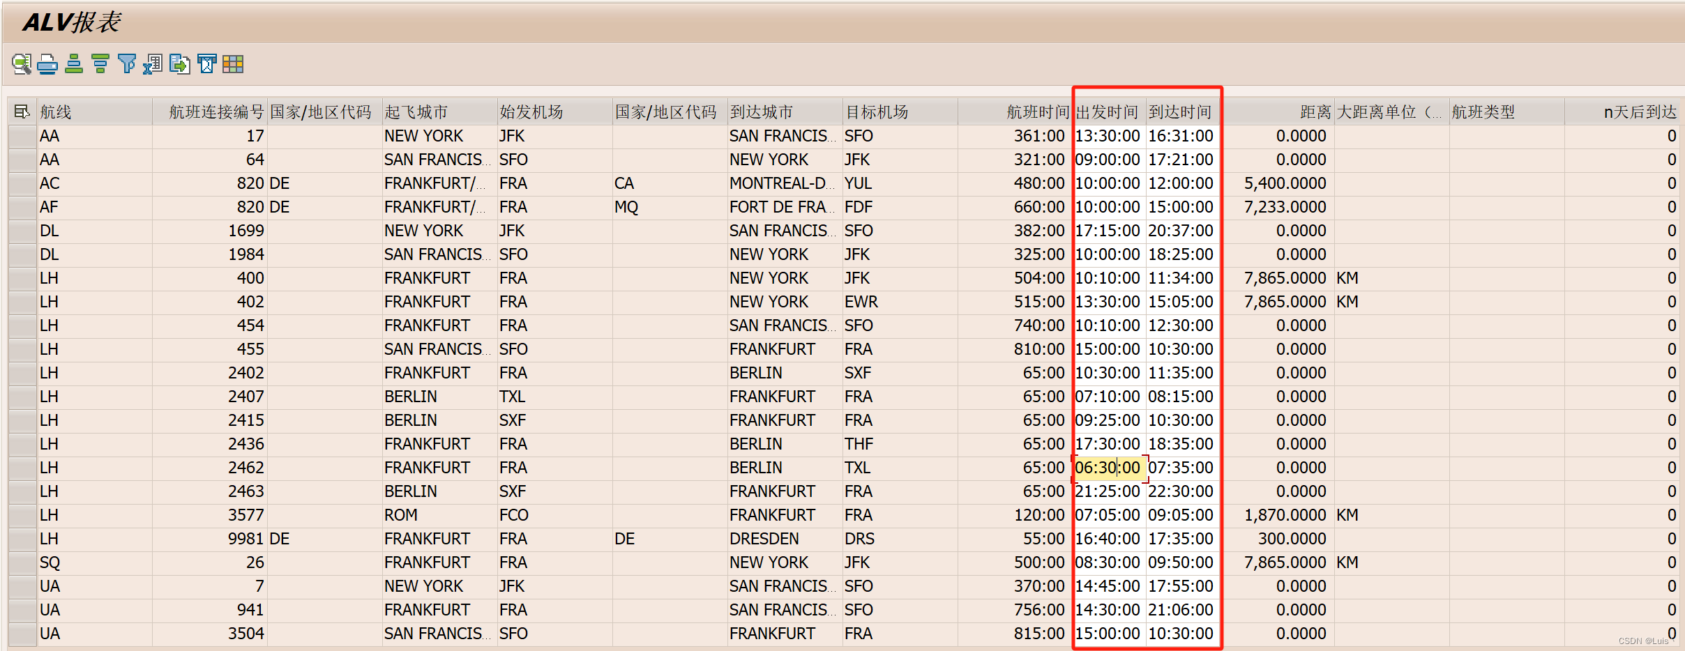Click the 始发机场 column header
The height and width of the screenshot is (651, 1685).
(x=554, y=112)
